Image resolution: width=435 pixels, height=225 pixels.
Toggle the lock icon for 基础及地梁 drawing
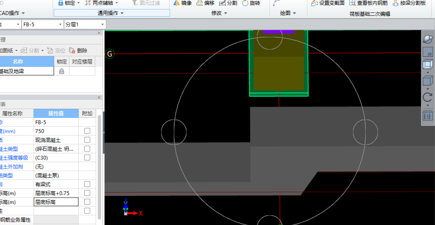coord(61,71)
